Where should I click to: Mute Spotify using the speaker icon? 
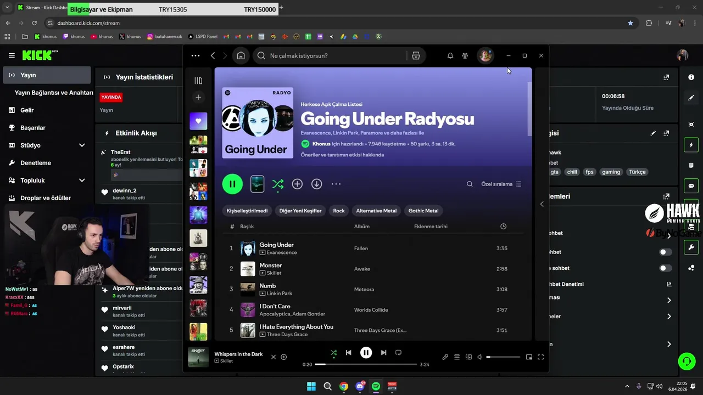pyautogui.click(x=479, y=357)
